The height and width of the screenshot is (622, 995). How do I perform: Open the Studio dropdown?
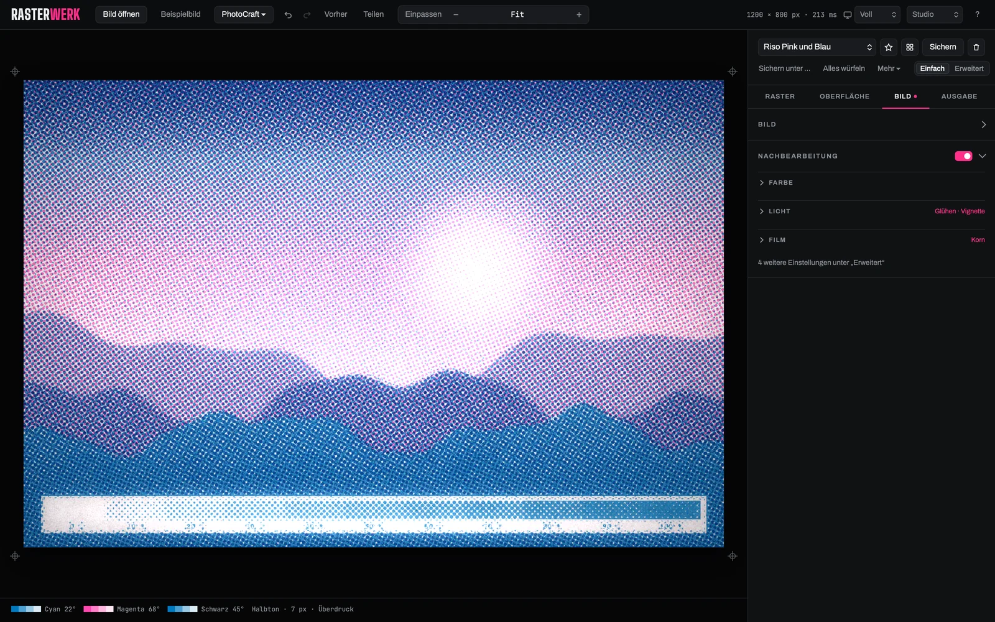tap(934, 14)
